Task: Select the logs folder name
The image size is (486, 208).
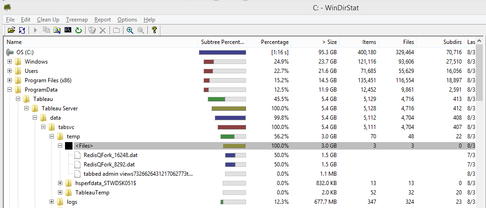Action: pos(72,202)
